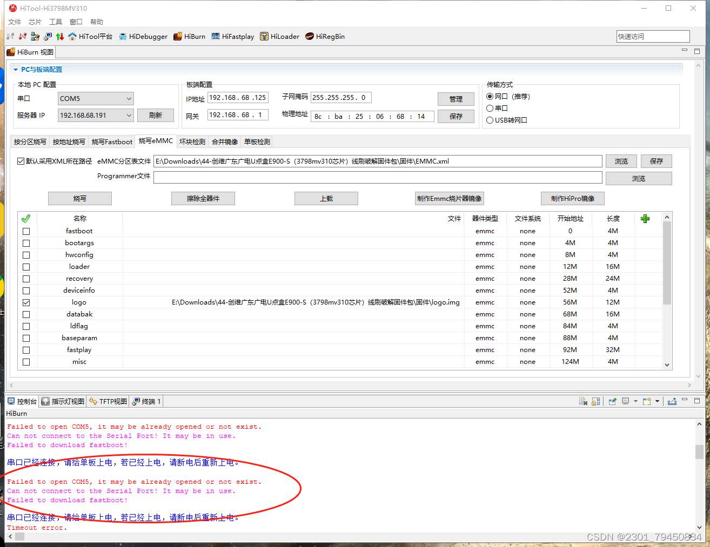Click the green plus add-partition icon
Viewport: 710px width, 547px height.
(645, 219)
